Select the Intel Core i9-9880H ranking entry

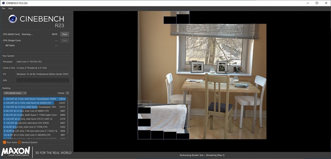point(35,111)
